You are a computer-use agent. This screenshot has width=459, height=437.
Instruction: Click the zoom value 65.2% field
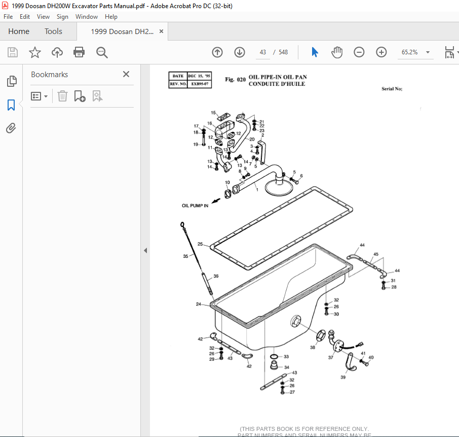tap(409, 52)
